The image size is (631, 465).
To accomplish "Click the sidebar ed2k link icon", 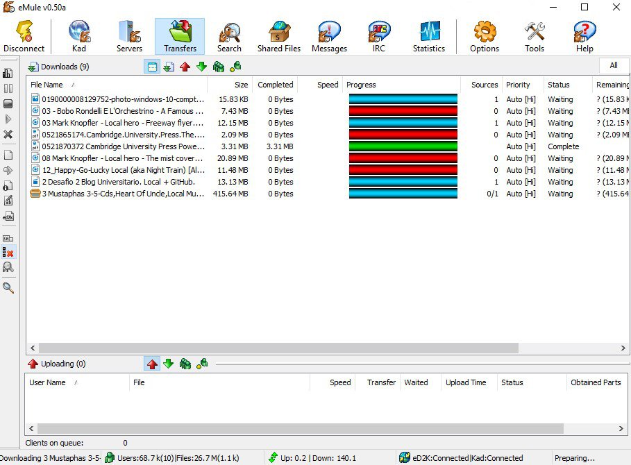I will click(8, 217).
